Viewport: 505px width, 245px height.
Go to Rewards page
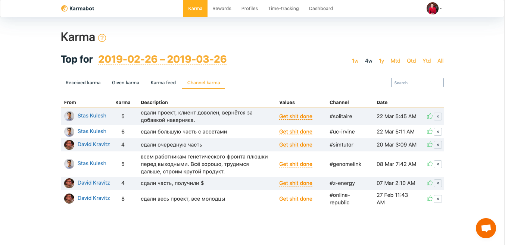(222, 8)
